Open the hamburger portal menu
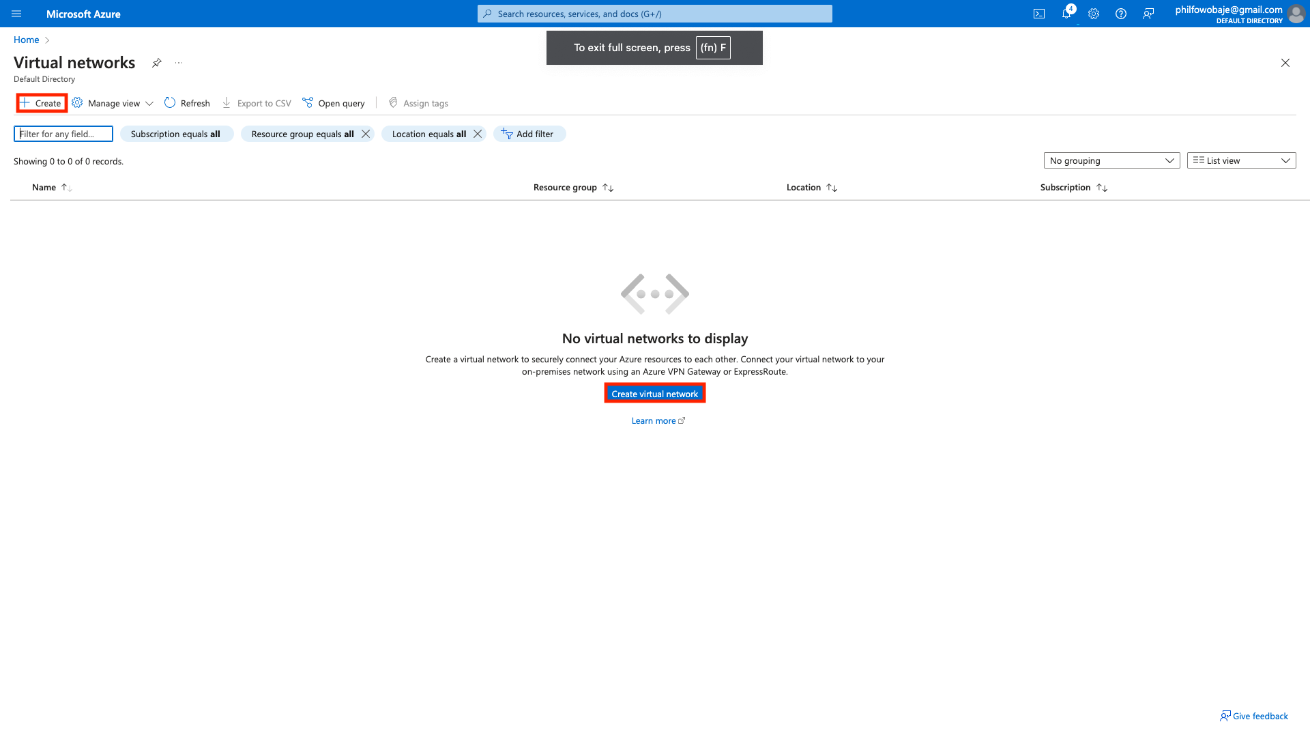 coord(16,14)
